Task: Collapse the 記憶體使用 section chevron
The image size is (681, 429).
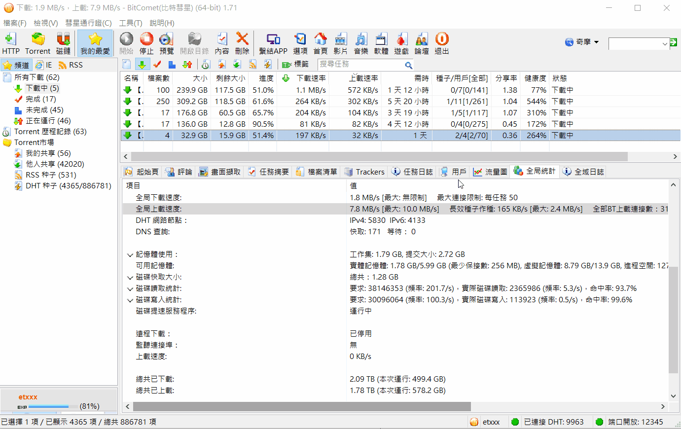Action: (x=130, y=255)
